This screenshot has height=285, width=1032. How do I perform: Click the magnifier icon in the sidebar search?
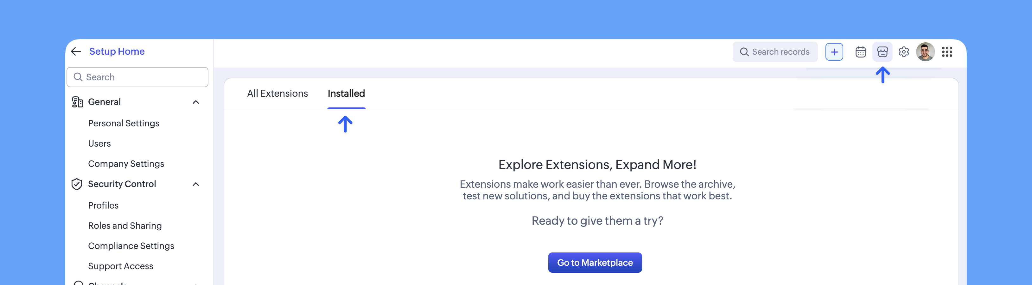pos(79,77)
